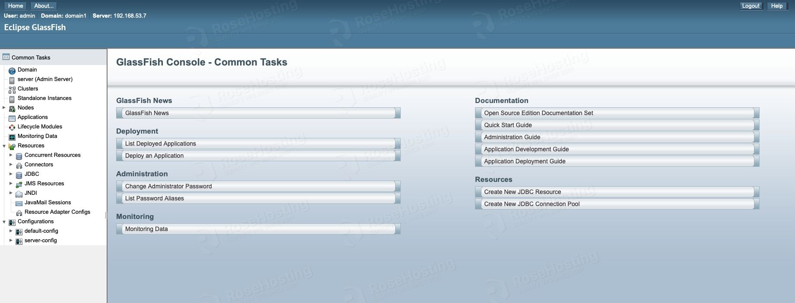This screenshot has width=795, height=303.
Task: Open GlassFish News task button
Action: [x=258, y=113]
